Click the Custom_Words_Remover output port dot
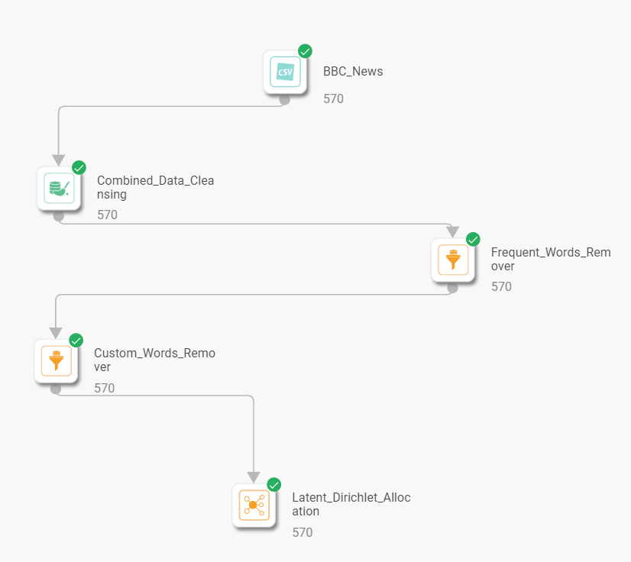Image resolution: width=631 pixels, height=562 pixels. click(56, 389)
